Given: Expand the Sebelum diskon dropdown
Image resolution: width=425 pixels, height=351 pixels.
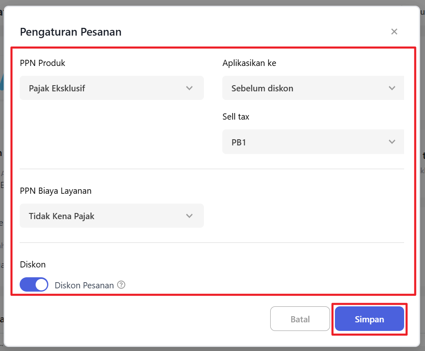Looking at the screenshot, I should click(x=313, y=88).
